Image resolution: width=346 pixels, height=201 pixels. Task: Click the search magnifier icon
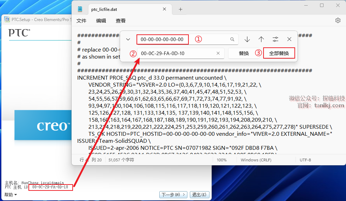pyautogui.click(x=232, y=39)
